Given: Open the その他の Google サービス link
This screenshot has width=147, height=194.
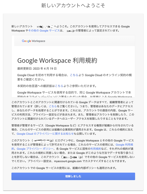Looking at the screenshot, I should (44, 30).
